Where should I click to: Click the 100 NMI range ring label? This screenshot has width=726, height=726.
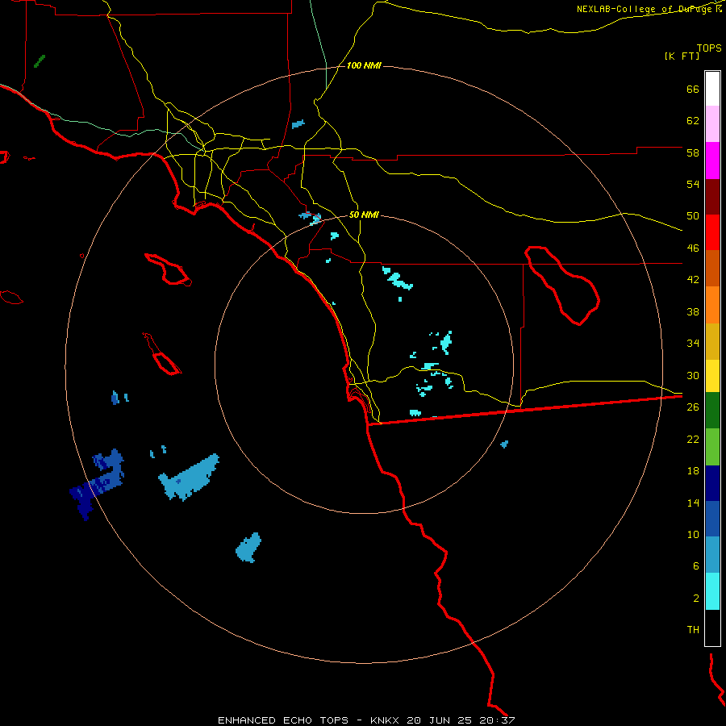364,66
